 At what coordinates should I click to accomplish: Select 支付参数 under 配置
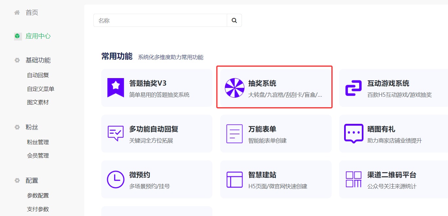pyautogui.click(x=37, y=209)
